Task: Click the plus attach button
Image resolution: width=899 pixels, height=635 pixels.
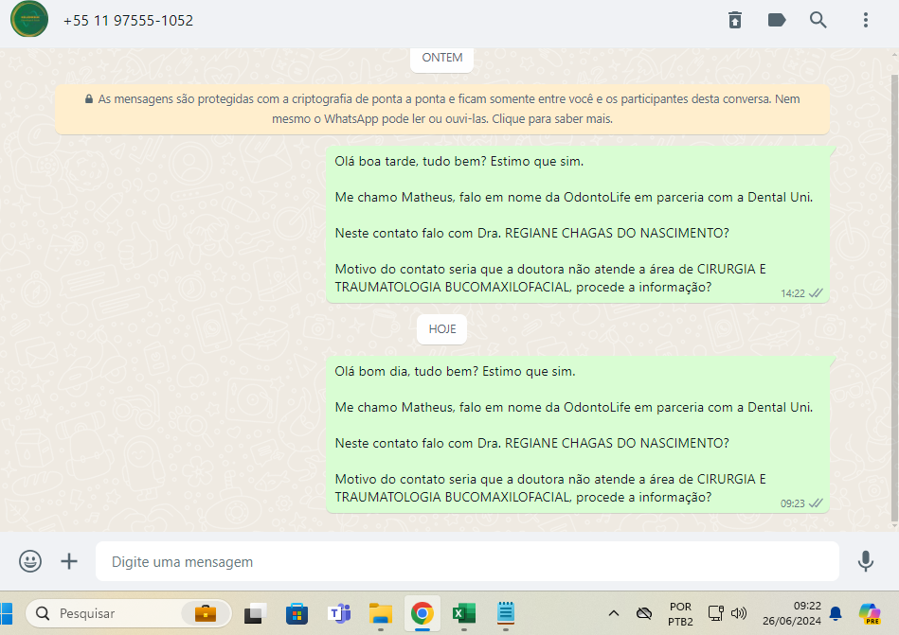Action: pyautogui.click(x=69, y=561)
